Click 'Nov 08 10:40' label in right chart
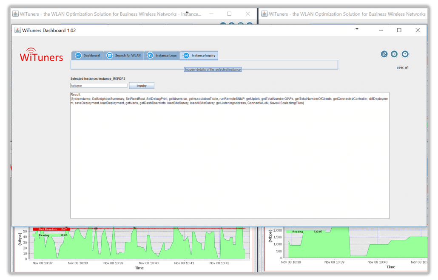 (377, 262)
